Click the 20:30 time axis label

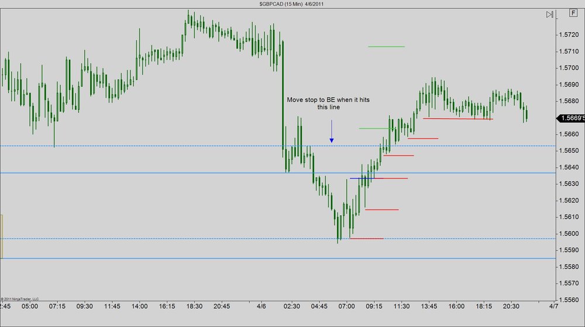511,307
